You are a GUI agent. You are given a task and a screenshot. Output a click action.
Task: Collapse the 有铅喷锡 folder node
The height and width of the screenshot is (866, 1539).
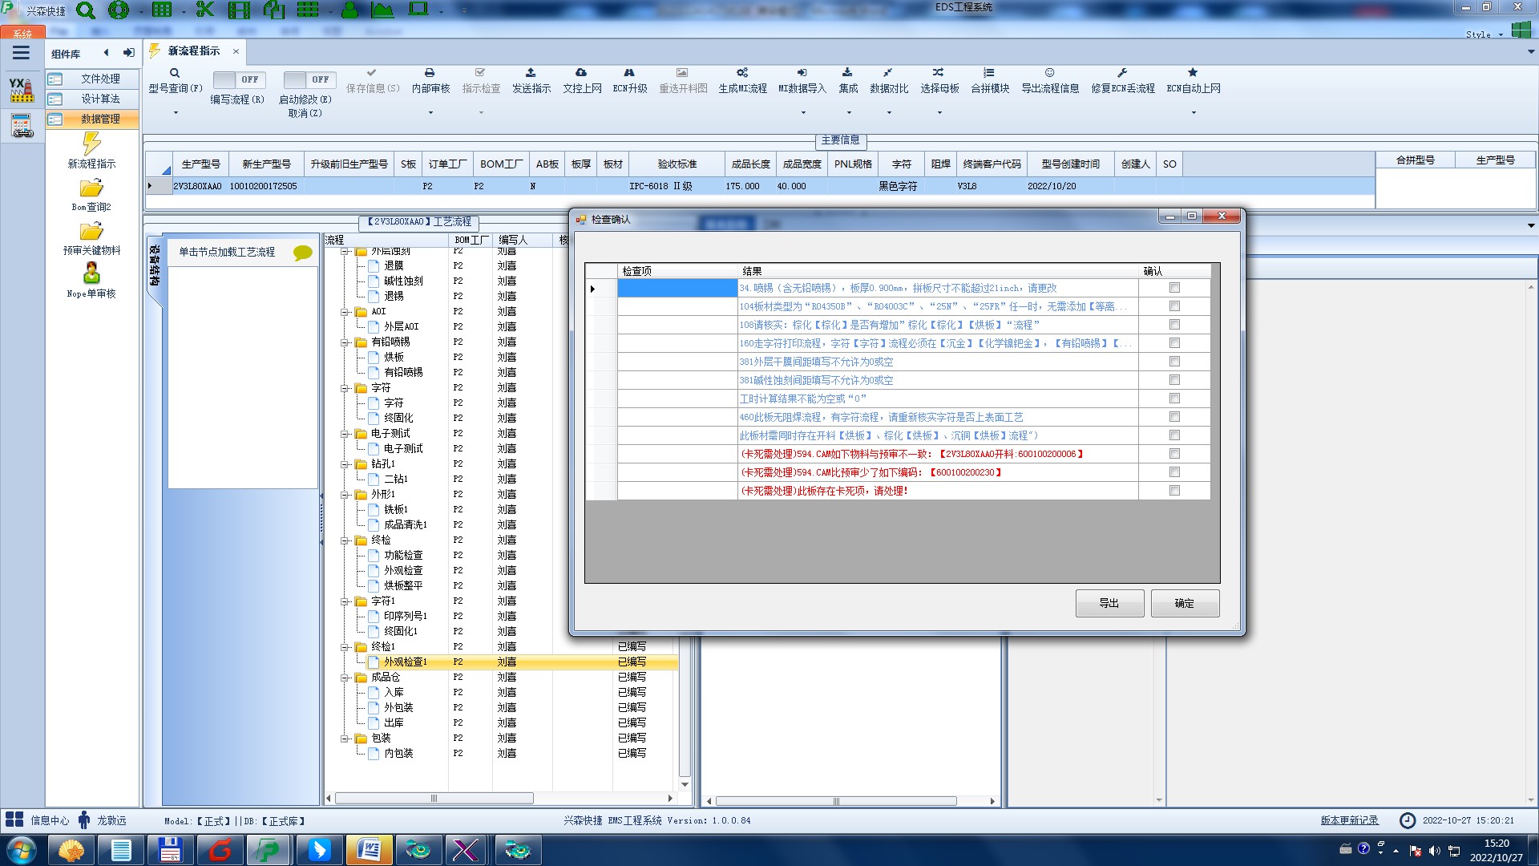pos(345,342)
